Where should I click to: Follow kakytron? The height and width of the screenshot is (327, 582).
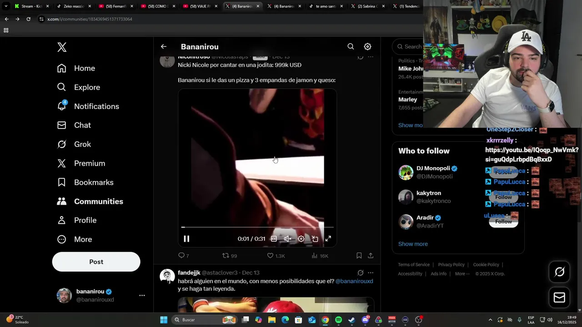pyautogui.click(x=503, y=197)
